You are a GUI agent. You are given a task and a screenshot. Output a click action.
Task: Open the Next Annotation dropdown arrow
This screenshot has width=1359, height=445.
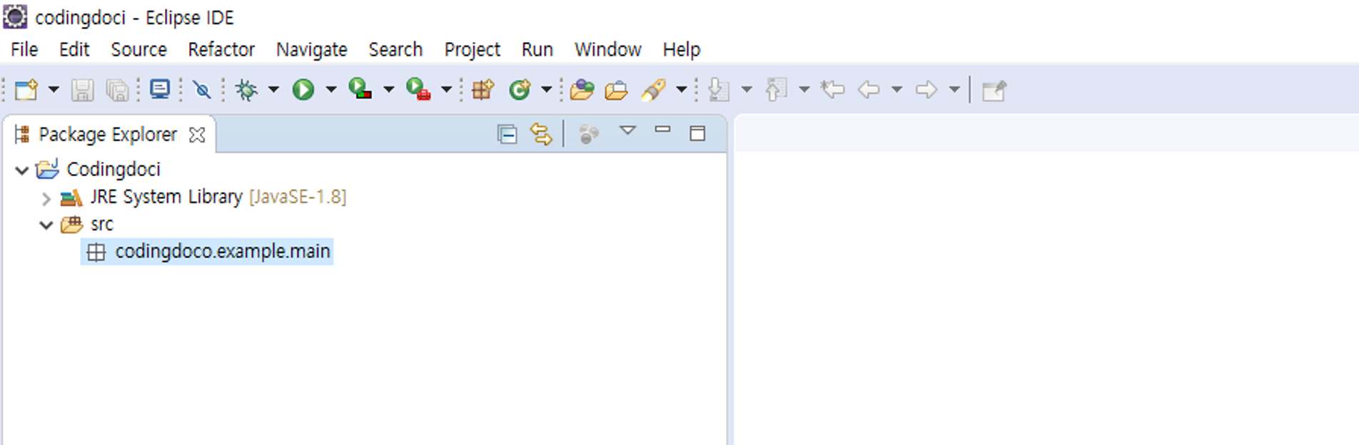coord(747,90)
